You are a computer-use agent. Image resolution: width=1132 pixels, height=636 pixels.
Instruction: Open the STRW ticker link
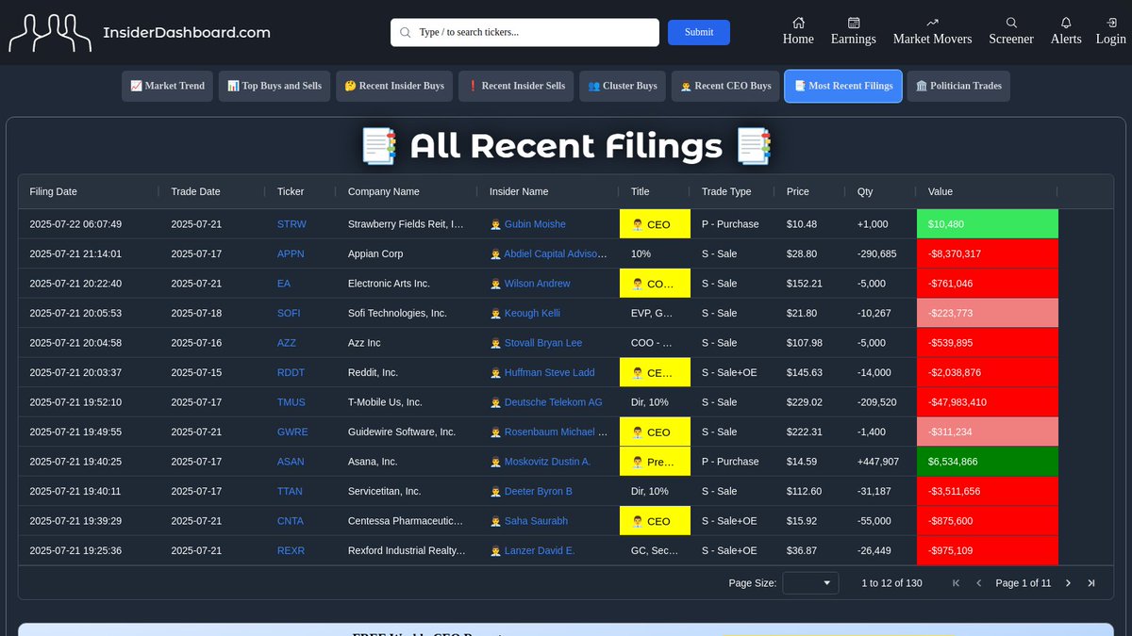pyautogui.click(x=291, y=224)
